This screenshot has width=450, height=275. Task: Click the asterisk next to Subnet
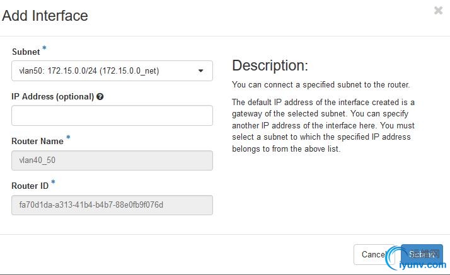pos(45,48)
